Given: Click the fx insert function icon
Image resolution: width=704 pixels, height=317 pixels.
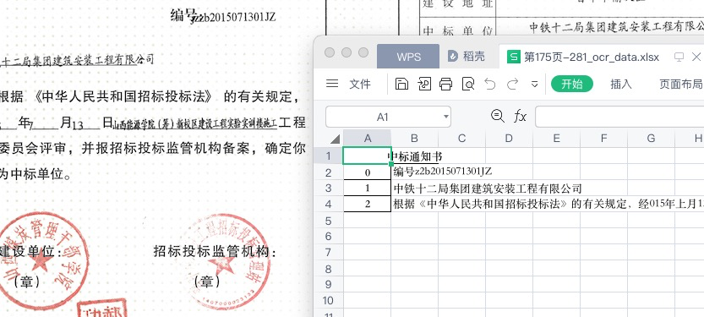Looking at the screenshot, I should pyautogui.click(x=520, y=117).
